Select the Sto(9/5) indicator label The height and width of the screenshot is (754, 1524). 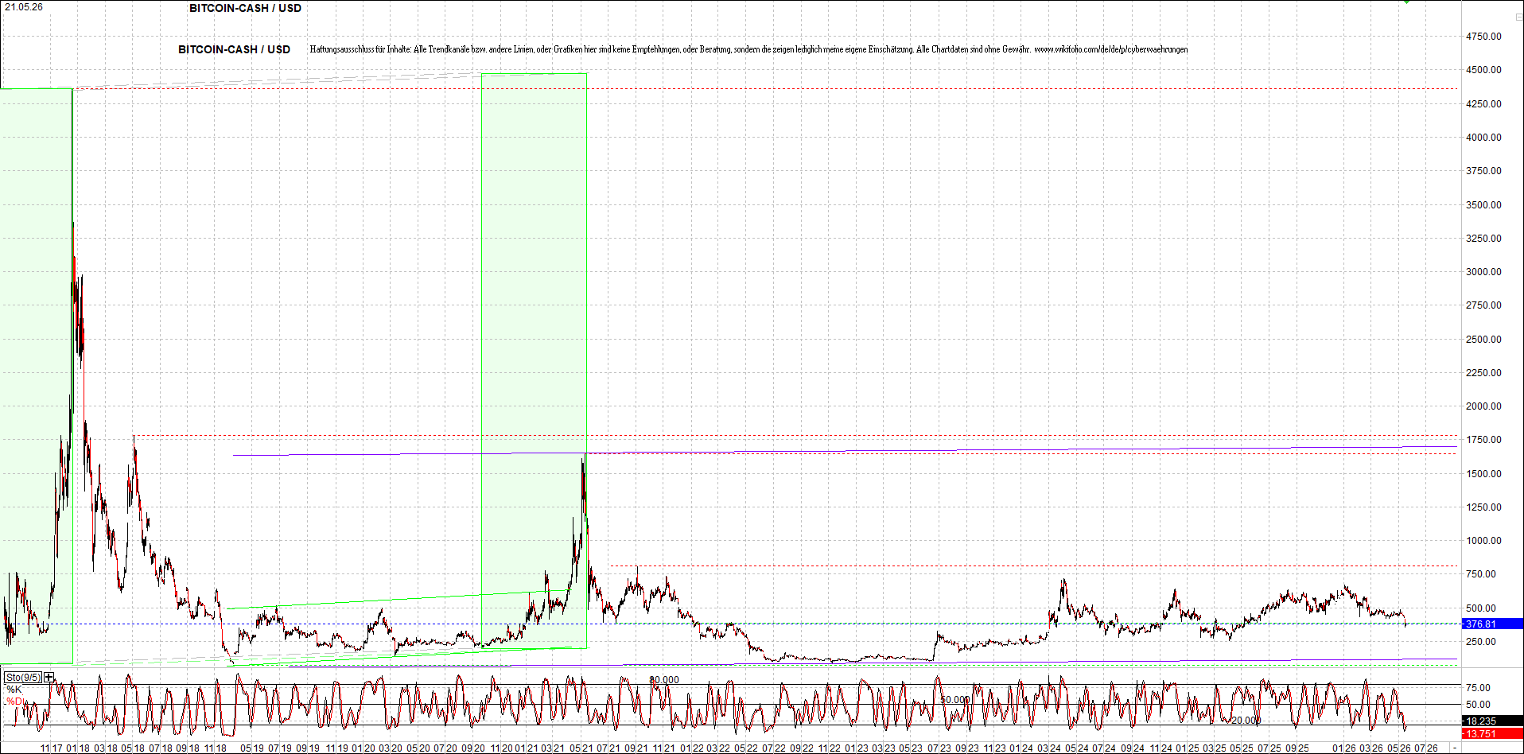click(23, 677)
